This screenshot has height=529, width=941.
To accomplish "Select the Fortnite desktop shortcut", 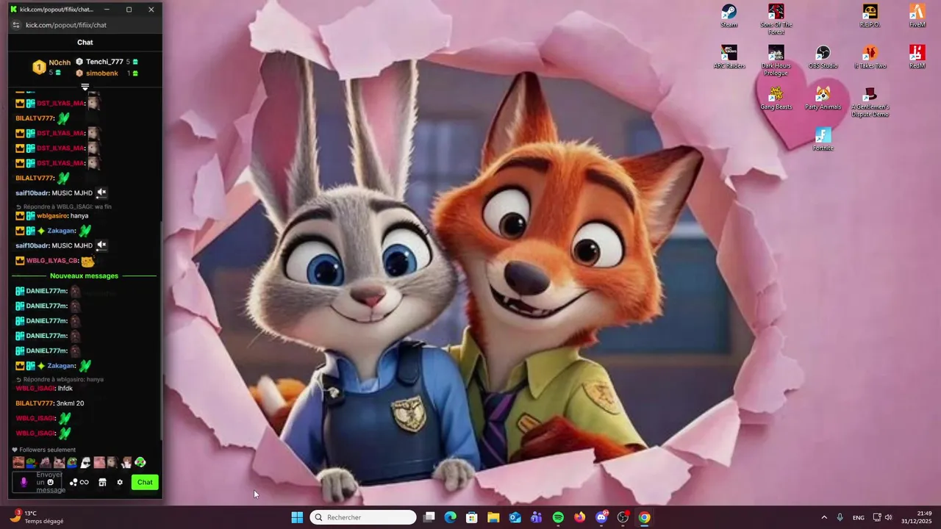I will (x=823, y=139).
